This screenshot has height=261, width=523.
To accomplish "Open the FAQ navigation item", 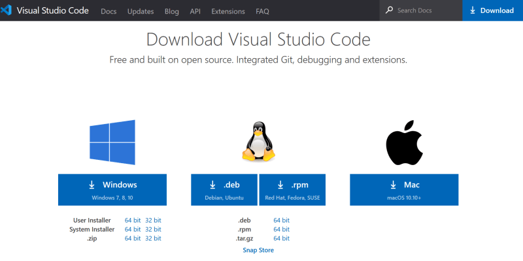I will click(x=262, y=11).
